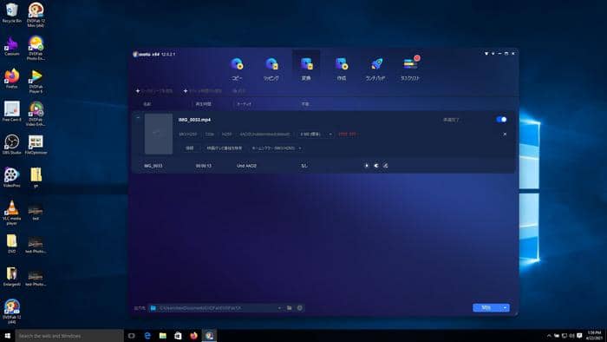Click the add source button with plus
The image size is (607, 342).
[154, 91]
